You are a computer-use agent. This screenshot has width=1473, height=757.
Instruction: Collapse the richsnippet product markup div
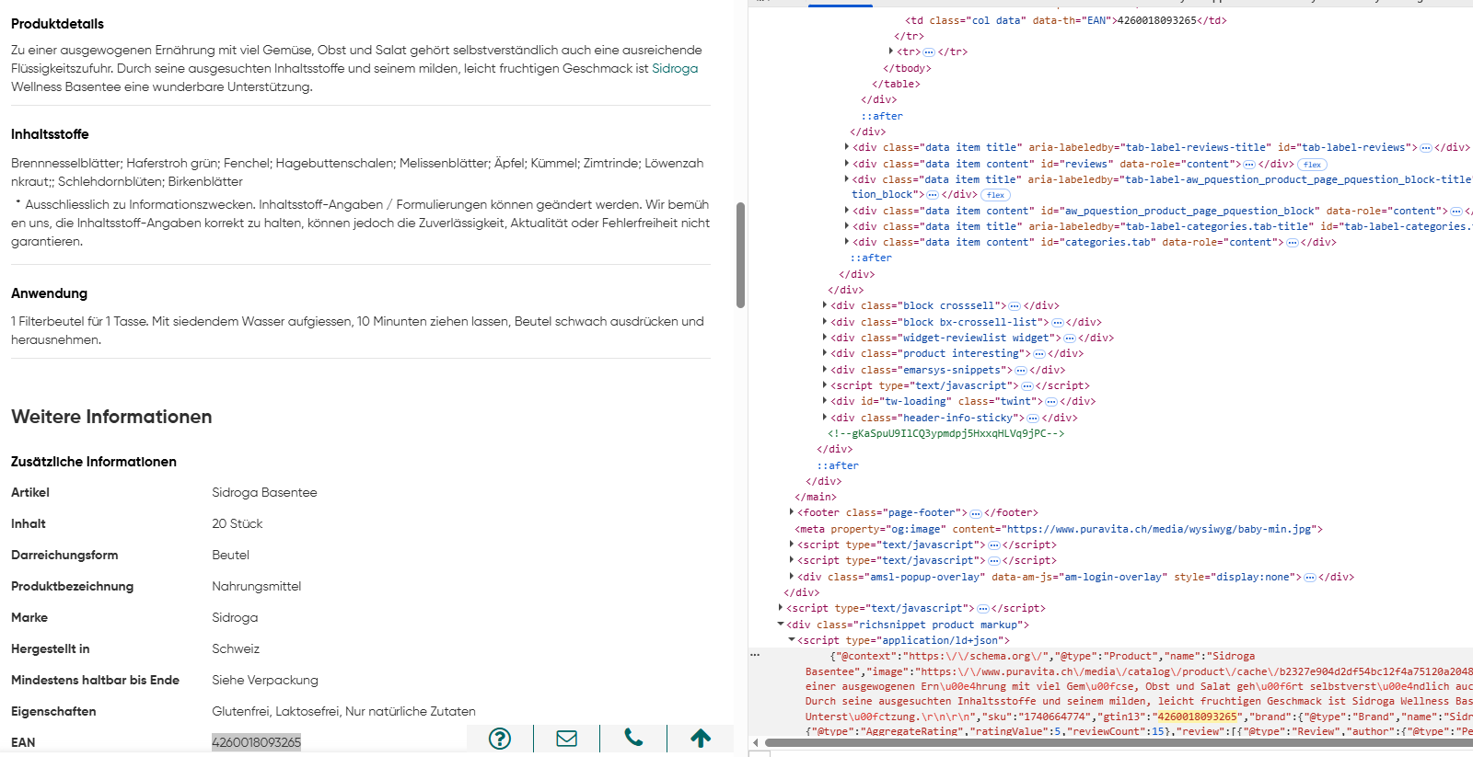[x=781, y=625]
